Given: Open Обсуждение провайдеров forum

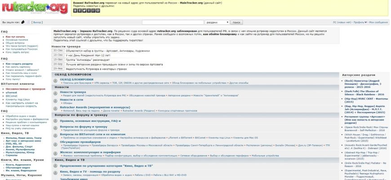Looking at the screenshot, I should point(80,142).
